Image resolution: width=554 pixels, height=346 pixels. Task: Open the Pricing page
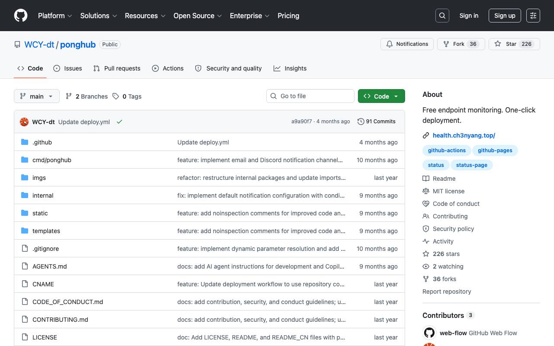pos(288,16)
